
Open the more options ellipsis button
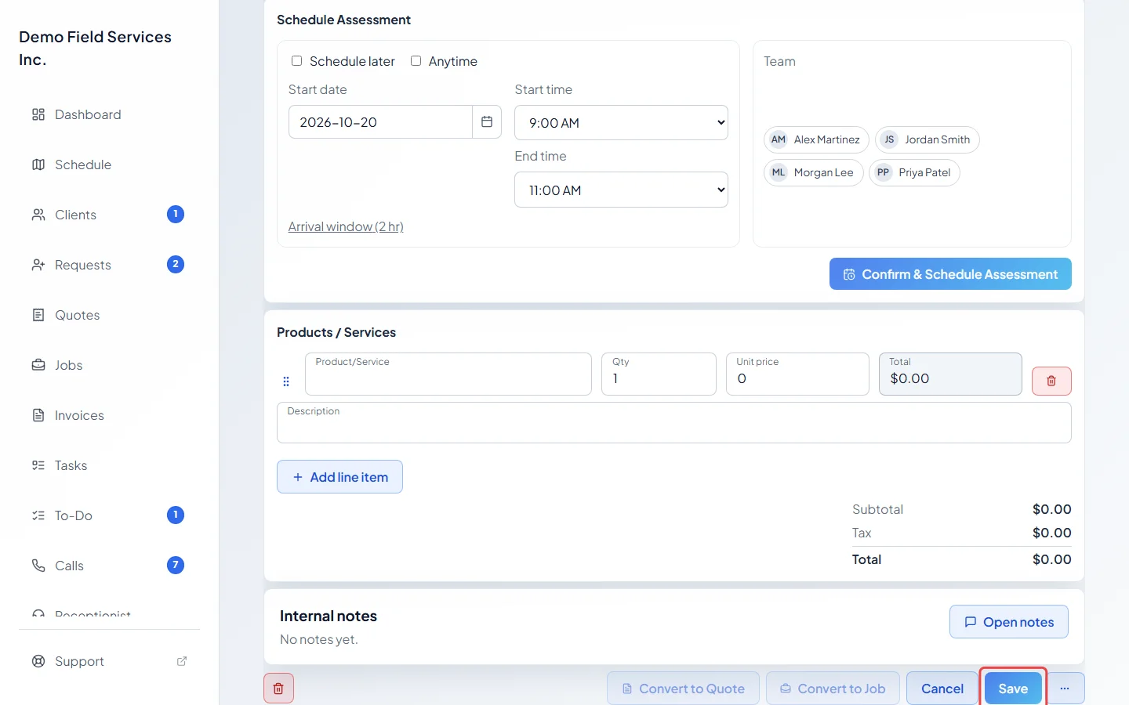(1065, 689)
